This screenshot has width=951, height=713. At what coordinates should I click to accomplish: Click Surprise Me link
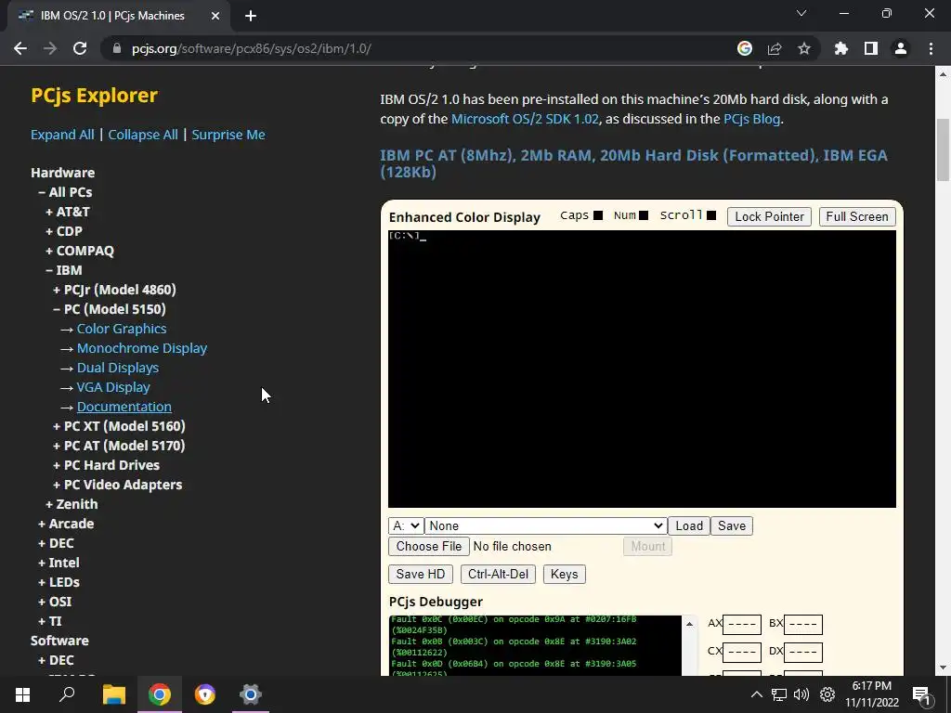click(x=228, y=135)
